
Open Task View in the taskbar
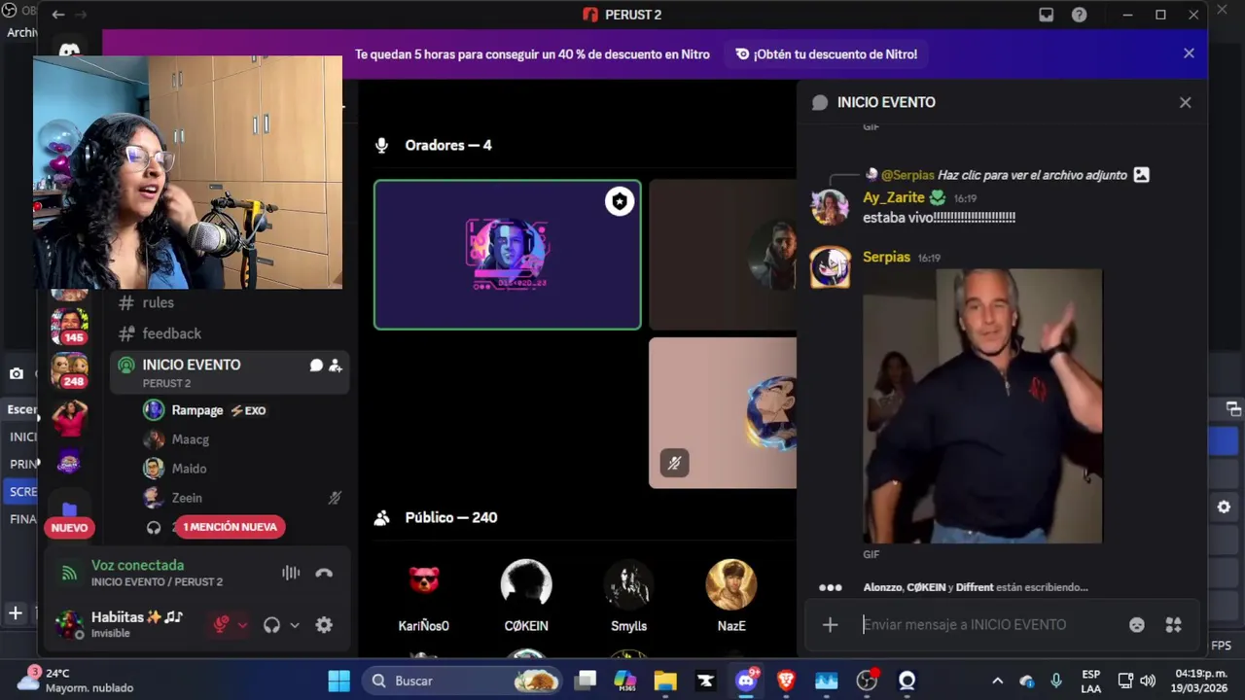[585, 681]
